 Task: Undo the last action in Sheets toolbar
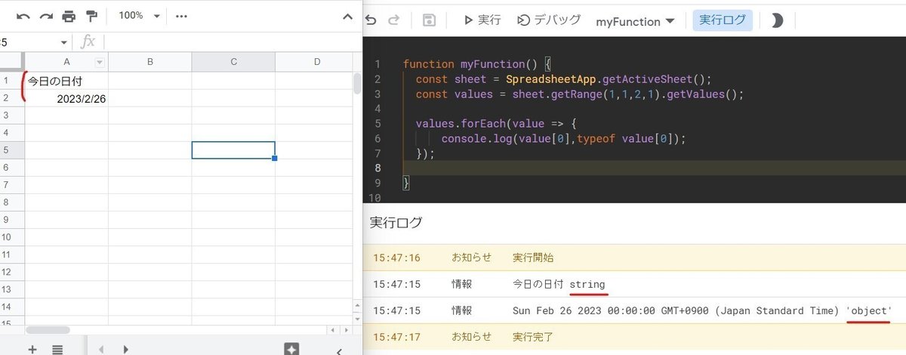(x=23, y=16)
